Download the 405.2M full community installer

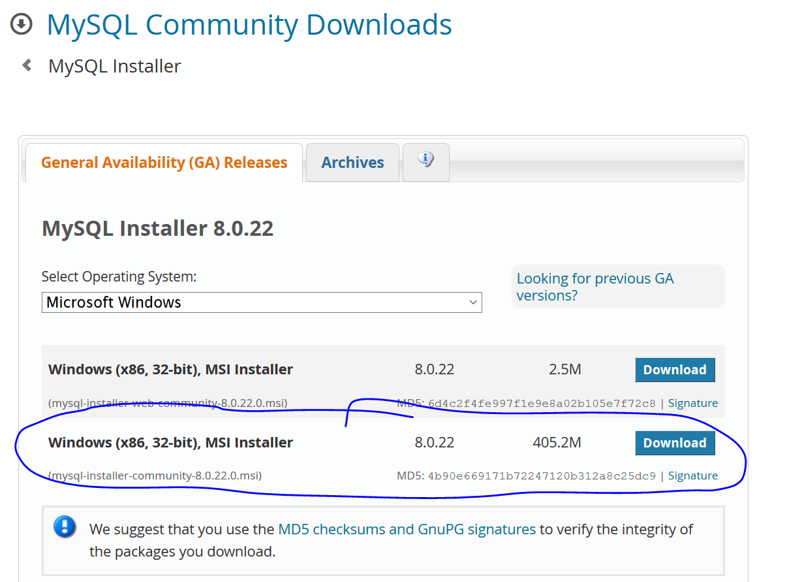click(x=675, y=442)
